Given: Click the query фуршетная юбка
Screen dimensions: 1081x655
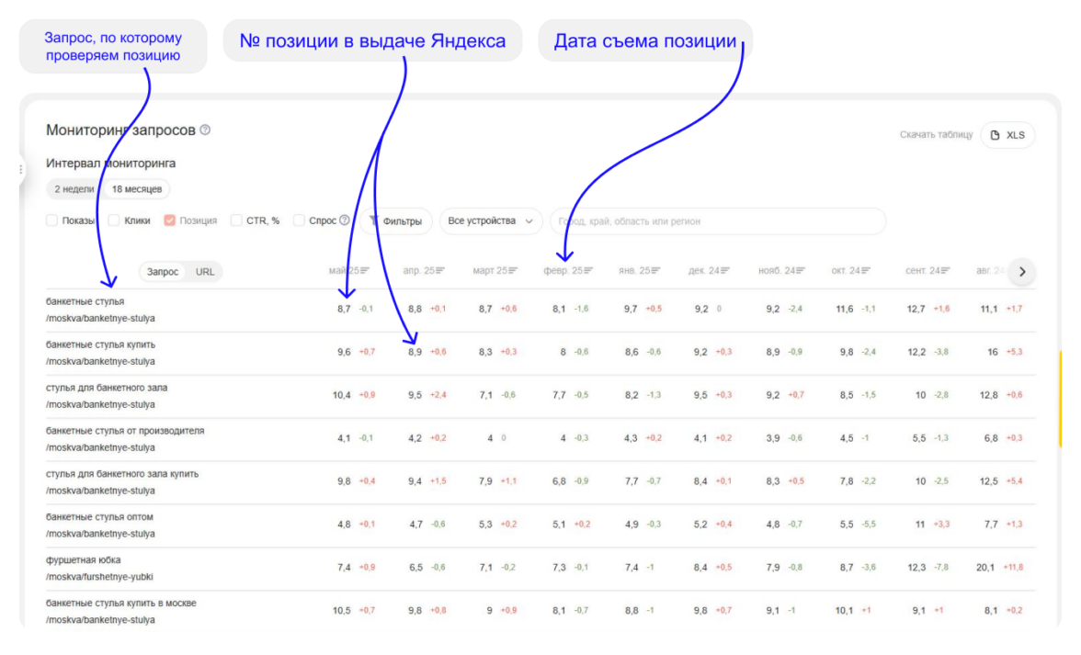Looking at the screenshot, I should (x=83, y=560).
